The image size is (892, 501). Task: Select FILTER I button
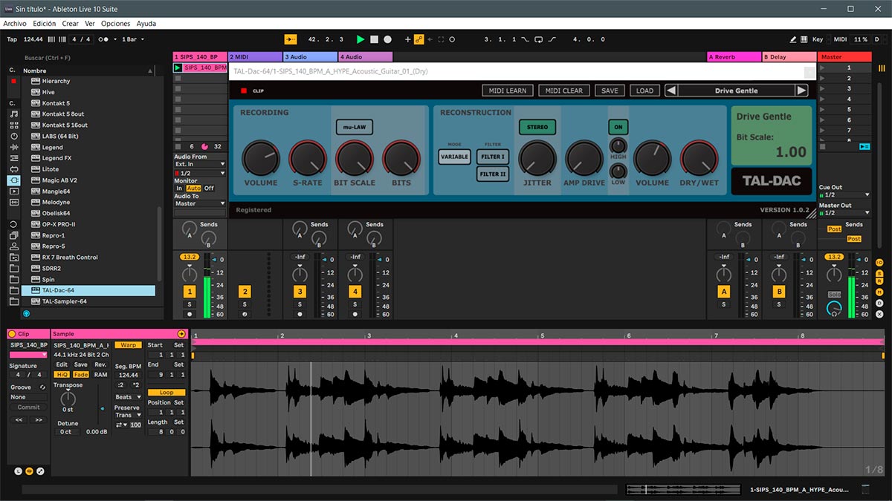click(492, 157)
